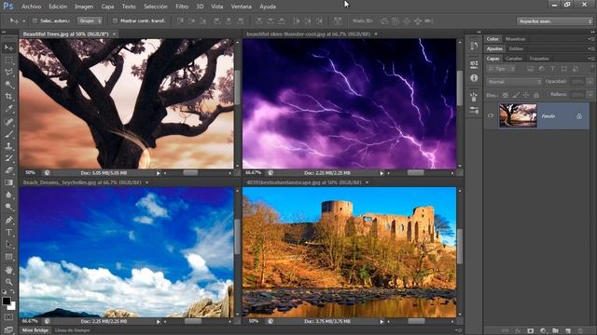Open the Properties panel icon
Viewport: 597px width, 335px height.
pyautogui.click(x=474, y=64)
